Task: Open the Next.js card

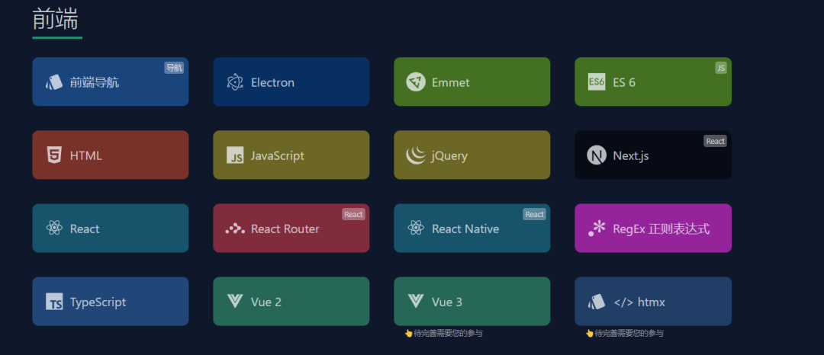Action: 653,155
